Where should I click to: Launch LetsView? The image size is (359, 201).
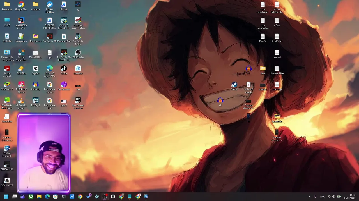click(x=78, y=70)
